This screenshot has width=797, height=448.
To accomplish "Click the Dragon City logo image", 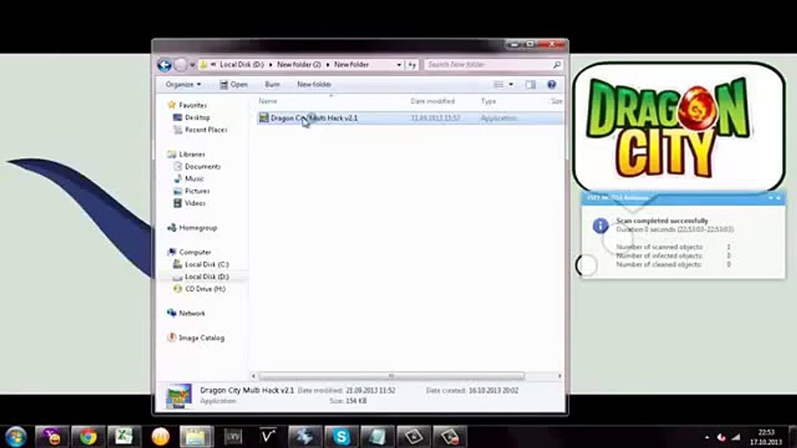I will point(678,127).
